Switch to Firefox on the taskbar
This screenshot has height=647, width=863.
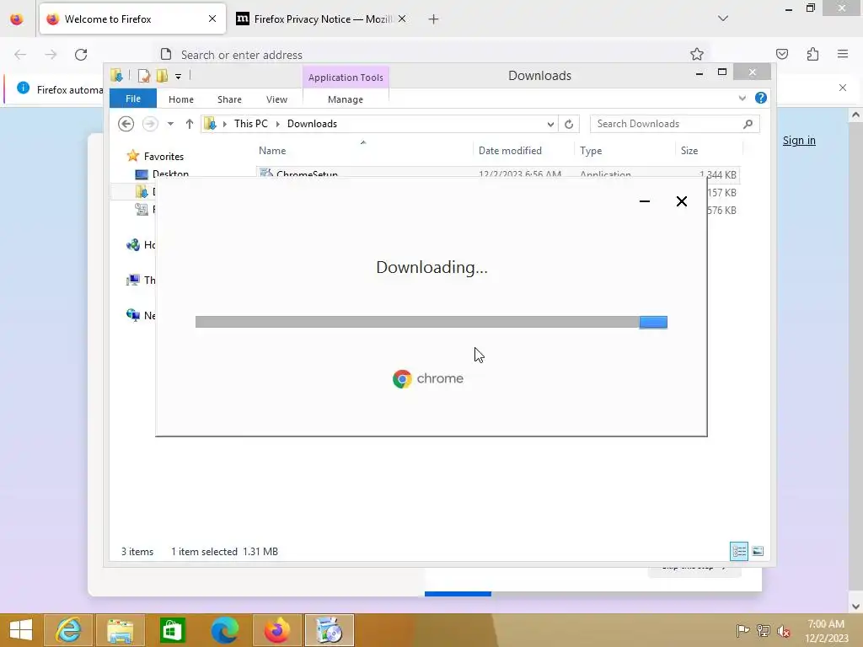click(276, 630)
